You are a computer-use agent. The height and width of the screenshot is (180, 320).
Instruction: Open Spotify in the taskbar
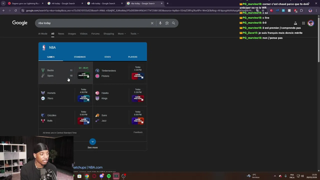tap(109, 176)
